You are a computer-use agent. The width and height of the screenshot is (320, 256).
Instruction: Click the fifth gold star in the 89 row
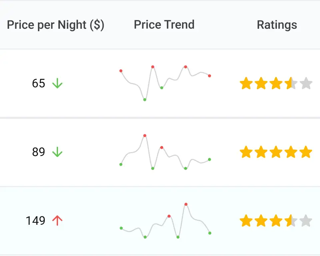306,152
